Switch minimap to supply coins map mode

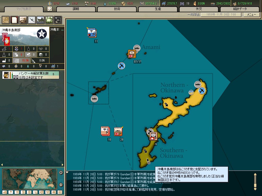coord(29,192)
